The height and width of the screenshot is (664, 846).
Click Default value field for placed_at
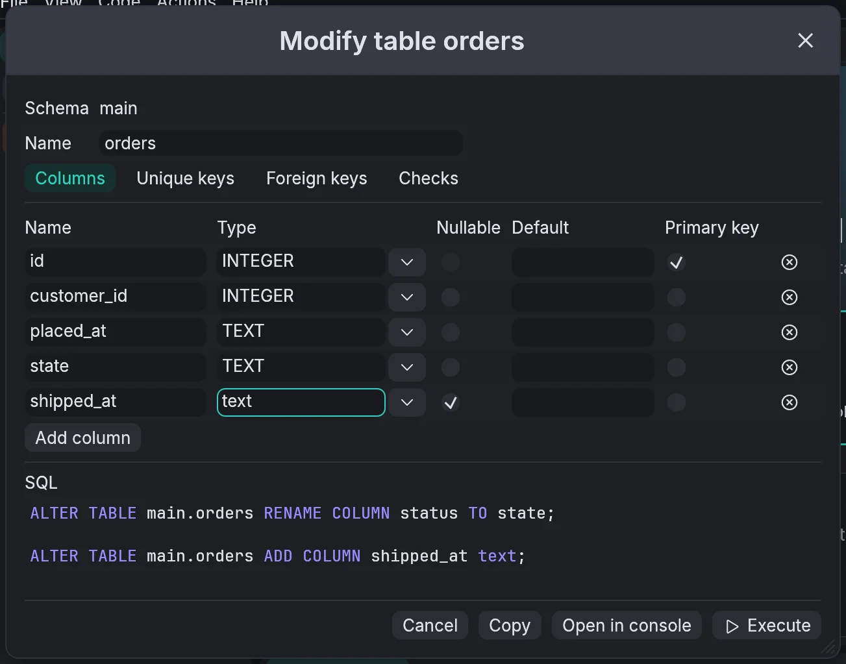(583, 332)
